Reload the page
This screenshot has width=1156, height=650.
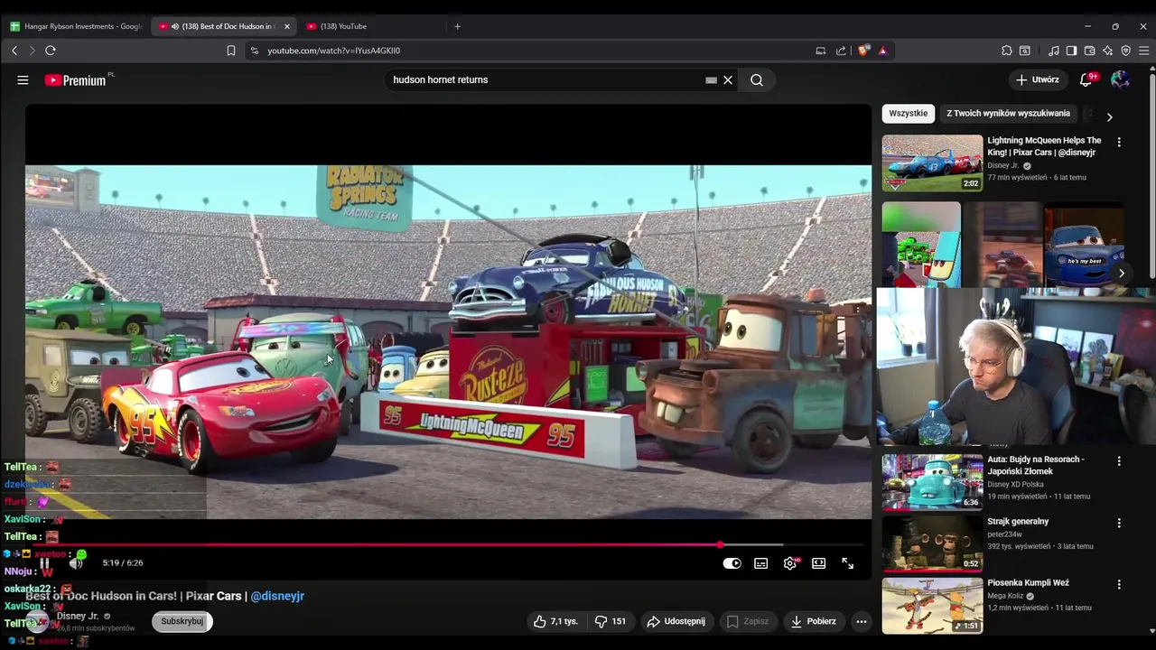51,51
